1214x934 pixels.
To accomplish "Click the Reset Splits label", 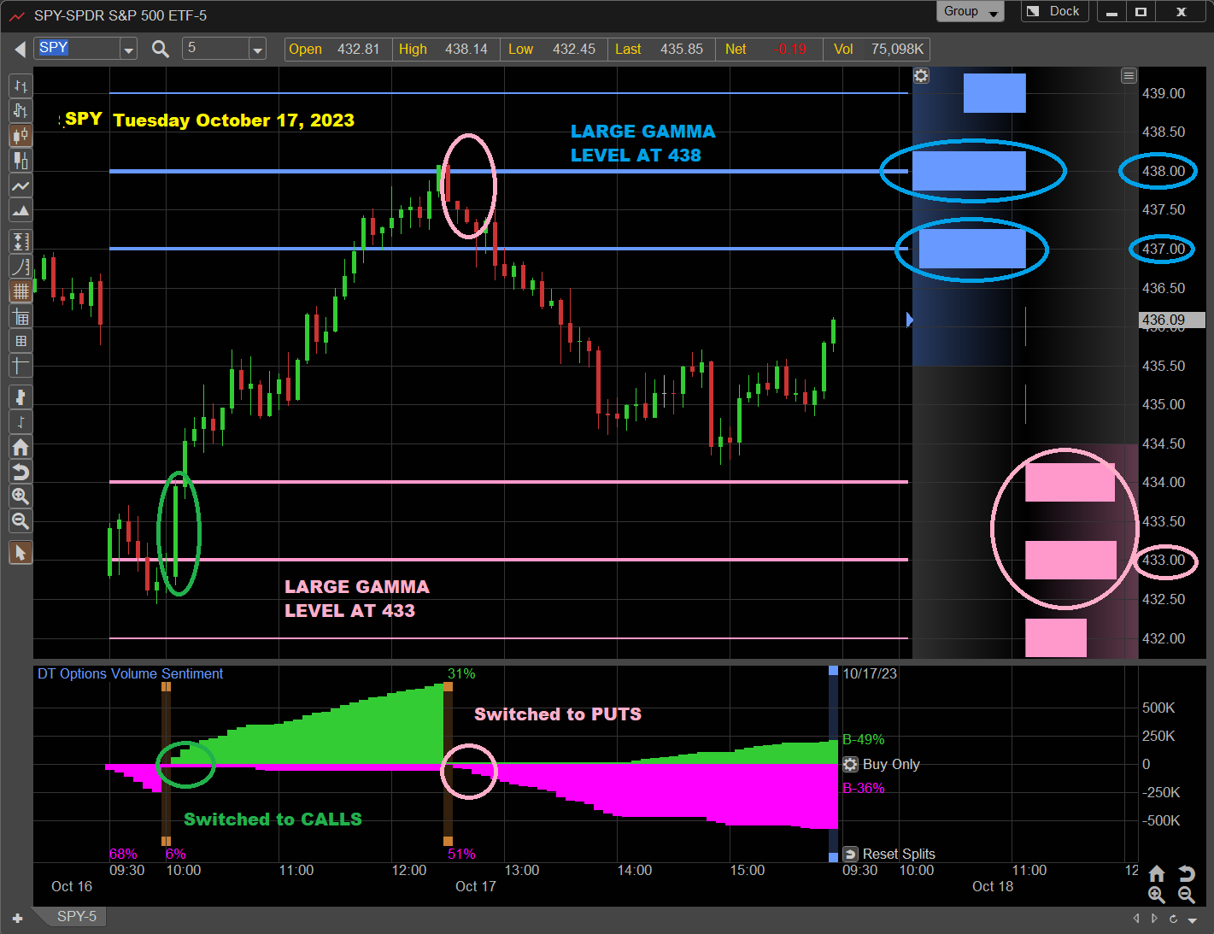I will pyautogui.click(x=899, y=854).
